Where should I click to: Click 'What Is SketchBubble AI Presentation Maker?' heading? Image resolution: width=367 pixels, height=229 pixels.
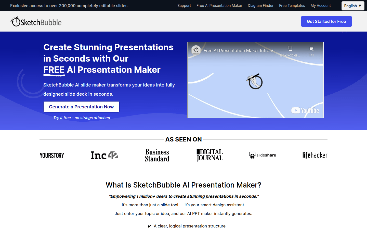click(x=183, y=185)
